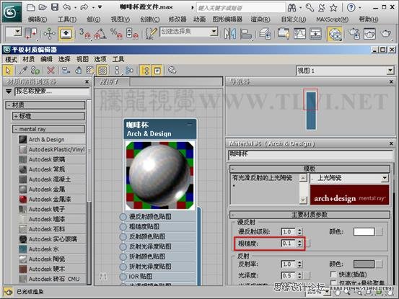Click the Mirror tool icon

(x=229, y=34)
